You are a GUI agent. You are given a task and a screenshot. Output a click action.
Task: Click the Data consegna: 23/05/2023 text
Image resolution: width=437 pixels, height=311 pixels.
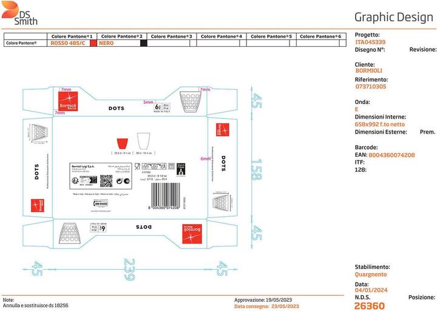coord(266,307)
